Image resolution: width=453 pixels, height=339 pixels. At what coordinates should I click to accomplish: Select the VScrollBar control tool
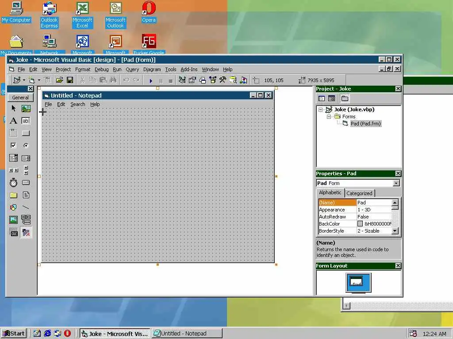26,170
